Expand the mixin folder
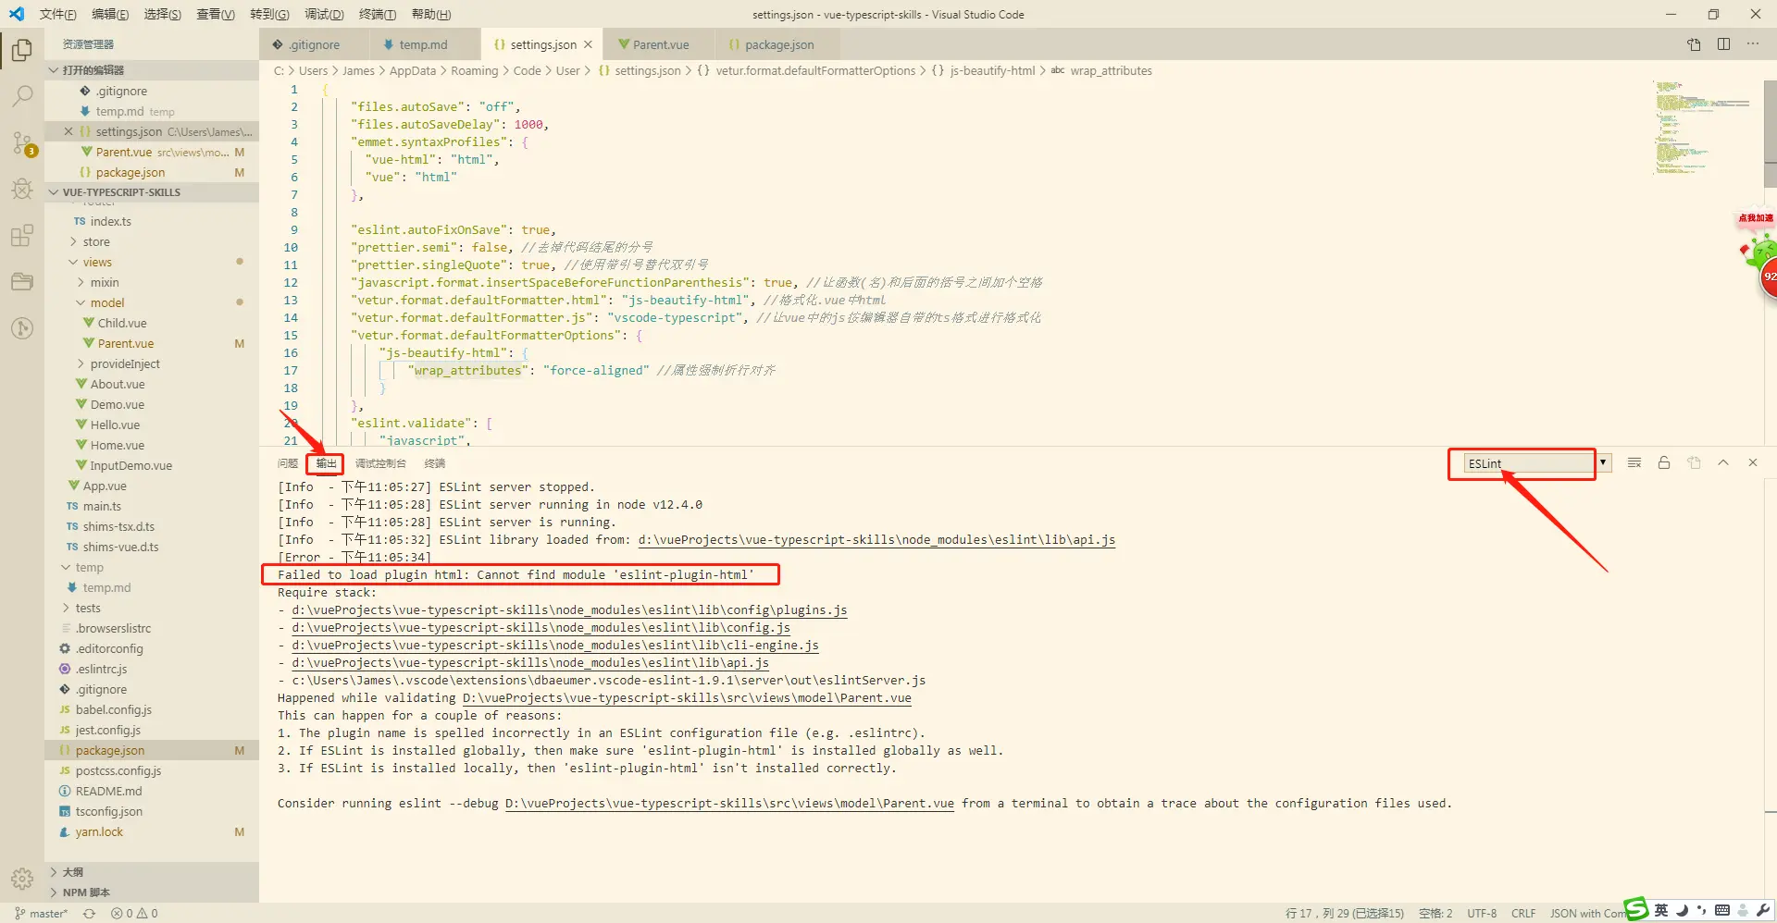1777x923 pixels. (104, 283)
